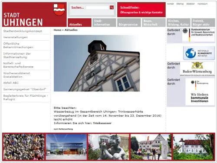Click the crowd photo thumbnail in footer
The height and width of the screenshot is (163, 217).
[24, 147]
